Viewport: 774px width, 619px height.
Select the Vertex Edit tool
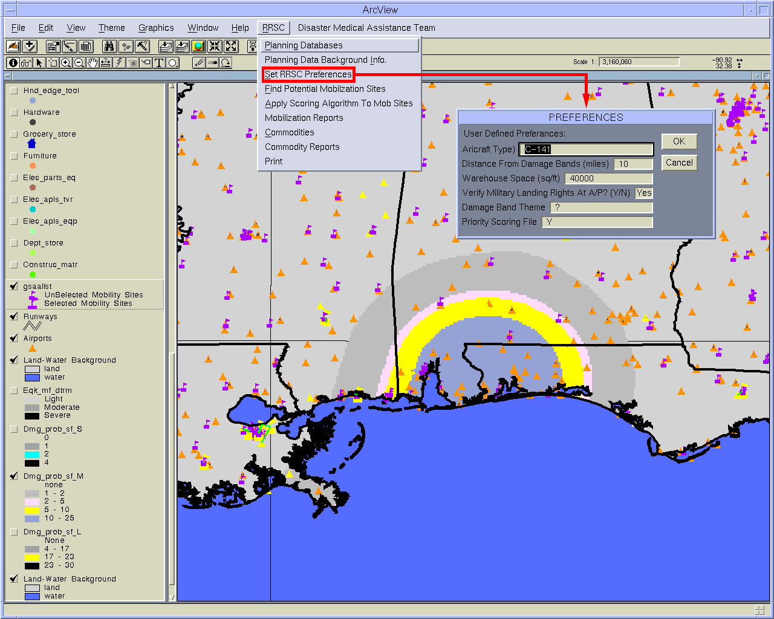point(53,63)
